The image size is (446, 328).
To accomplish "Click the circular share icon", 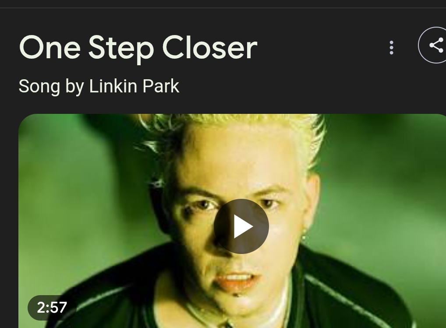I will 432,45.
